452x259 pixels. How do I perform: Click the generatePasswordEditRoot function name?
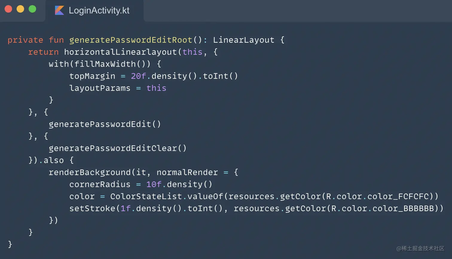[131, 40]
